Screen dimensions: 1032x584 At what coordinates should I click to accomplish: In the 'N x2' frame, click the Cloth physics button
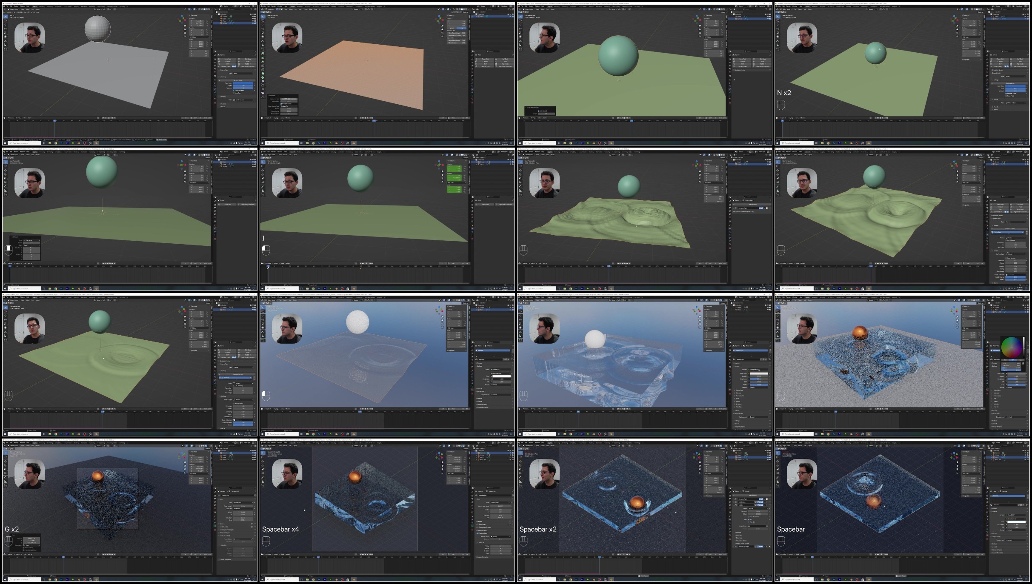click(x=999, y=64)
